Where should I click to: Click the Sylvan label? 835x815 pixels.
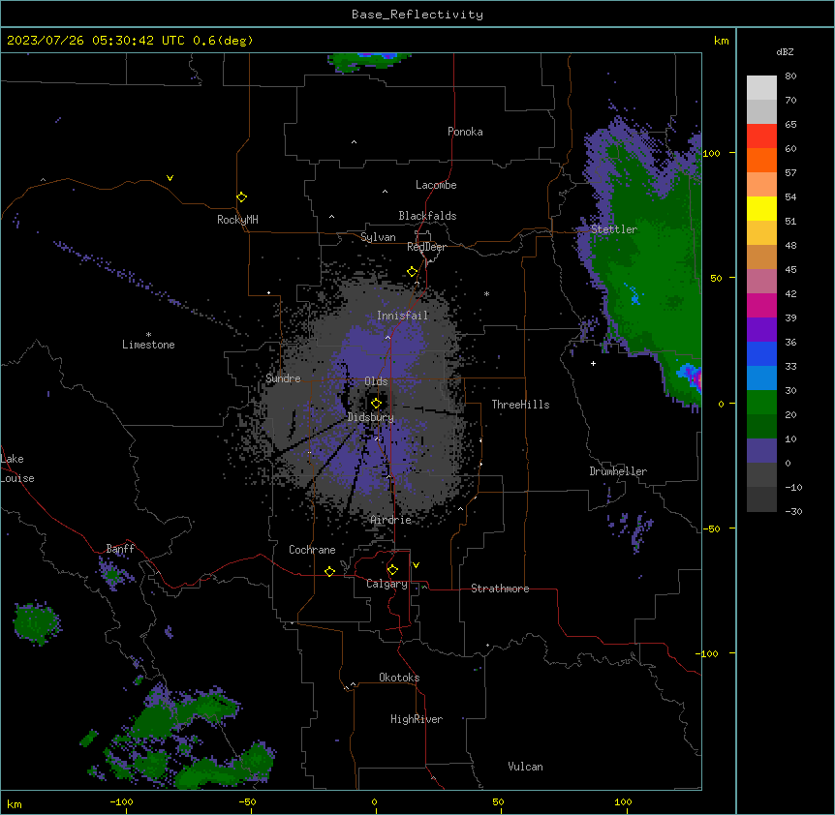(378, 237)
